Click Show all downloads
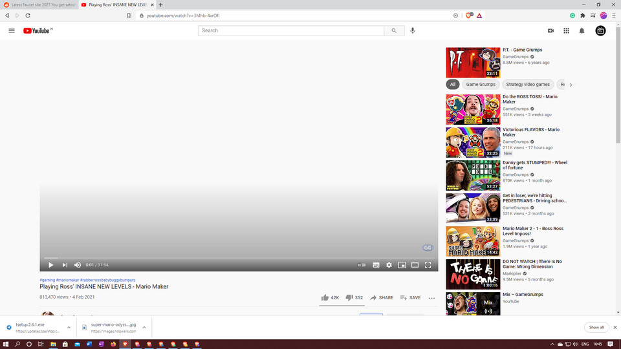 click(x=596, y=327)
